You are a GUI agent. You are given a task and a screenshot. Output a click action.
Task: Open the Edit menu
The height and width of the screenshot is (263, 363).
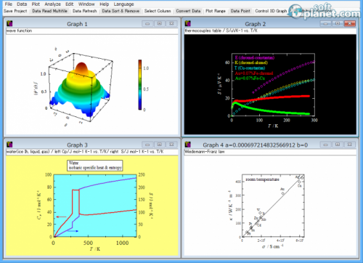coord(70,4)
